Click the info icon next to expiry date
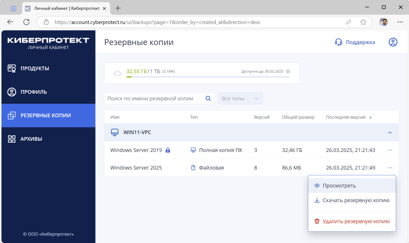Screen dimensions: 409x243 288,71
